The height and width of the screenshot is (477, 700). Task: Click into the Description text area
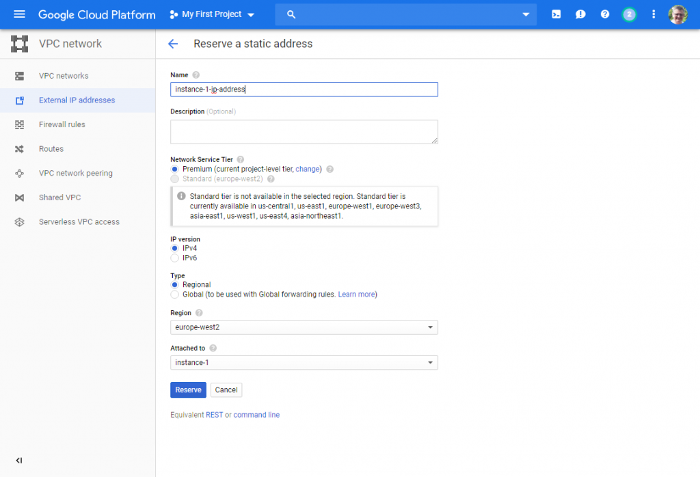(x=304, y=132)
